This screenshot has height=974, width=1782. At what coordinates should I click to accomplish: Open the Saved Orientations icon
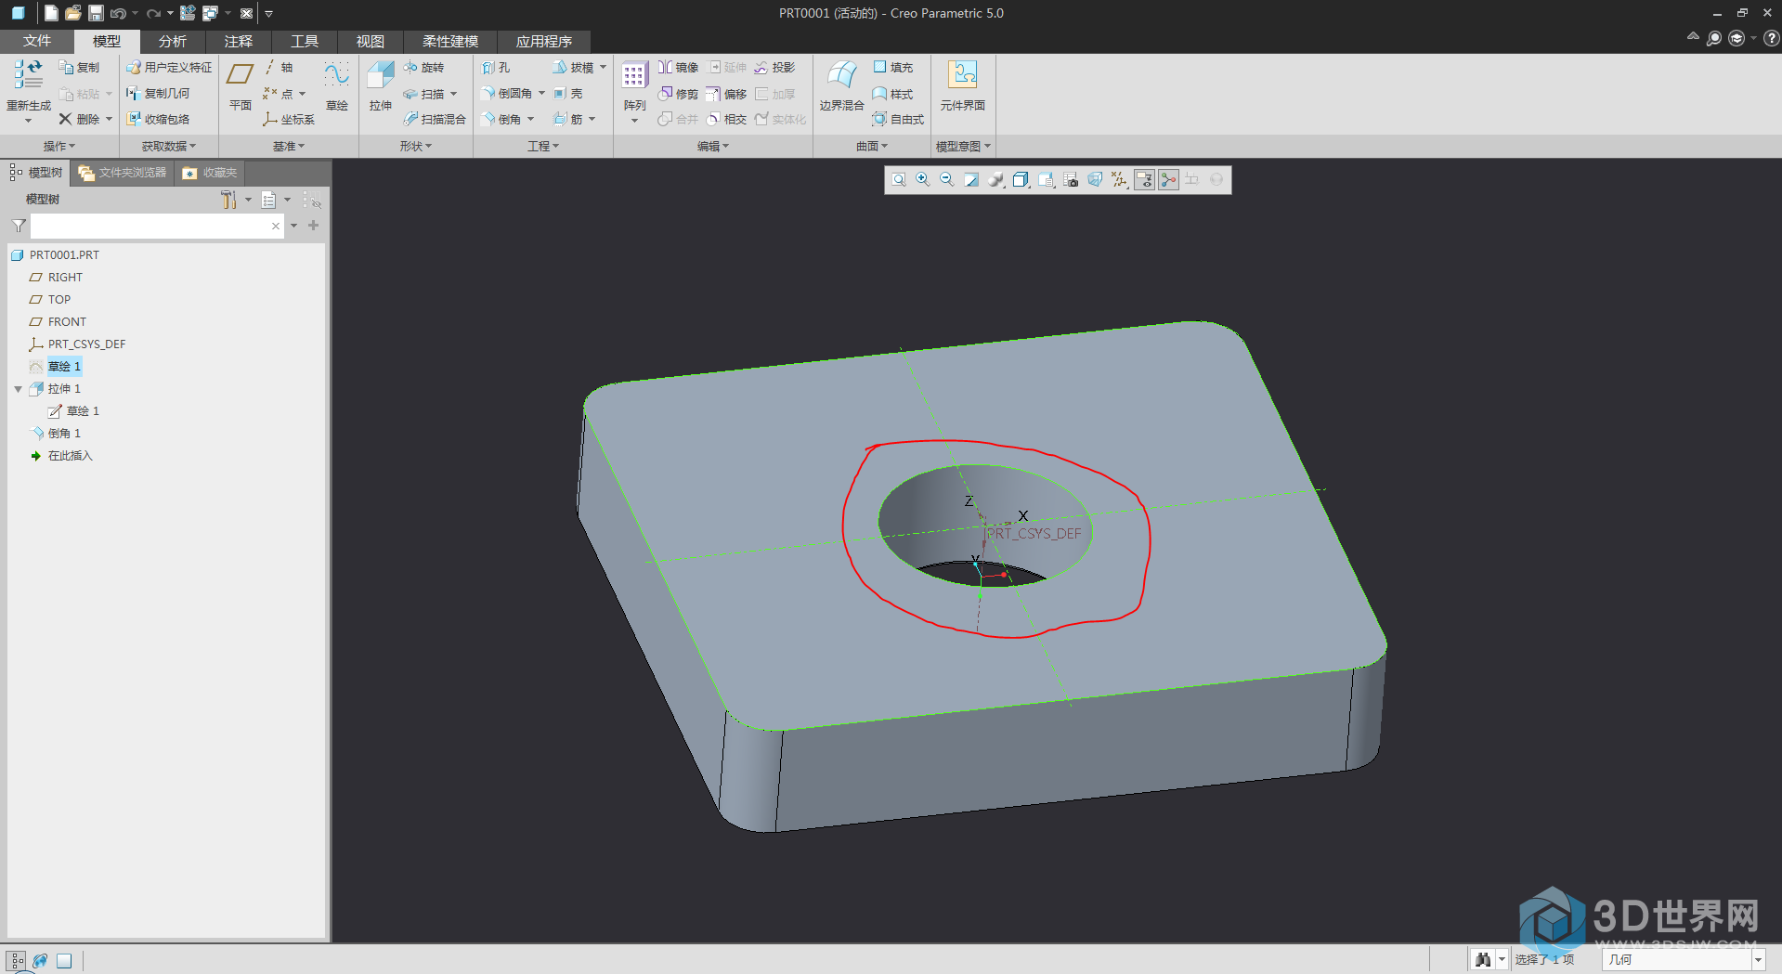[x=1047, y=180]
